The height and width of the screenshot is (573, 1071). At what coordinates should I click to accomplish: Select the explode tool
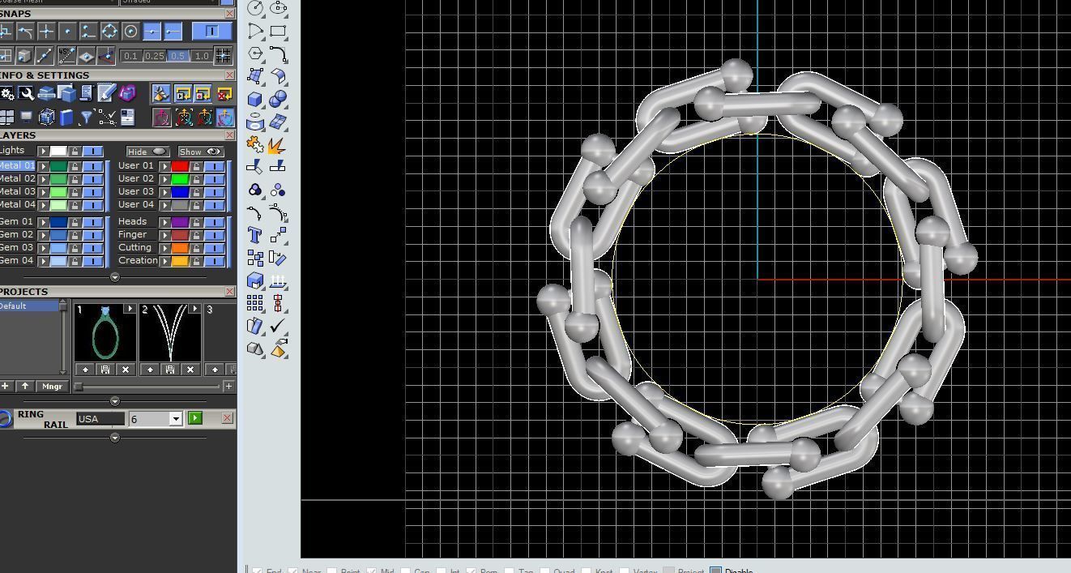[278, 144]
